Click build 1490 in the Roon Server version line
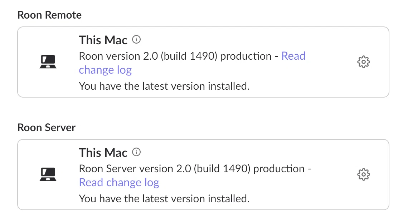Image resolution: width=398 pixels, height=218 pixels. [222, 169]
